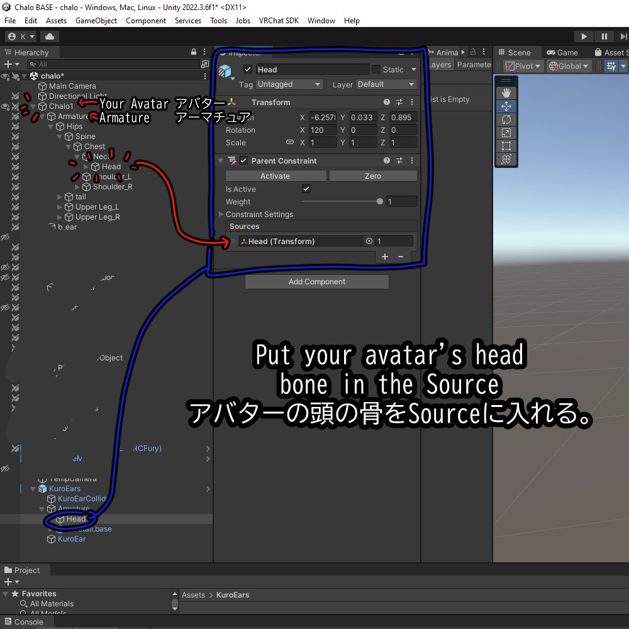Open the GameObject menu
This screenshot has height=629, width=629.
click(96, 21)
